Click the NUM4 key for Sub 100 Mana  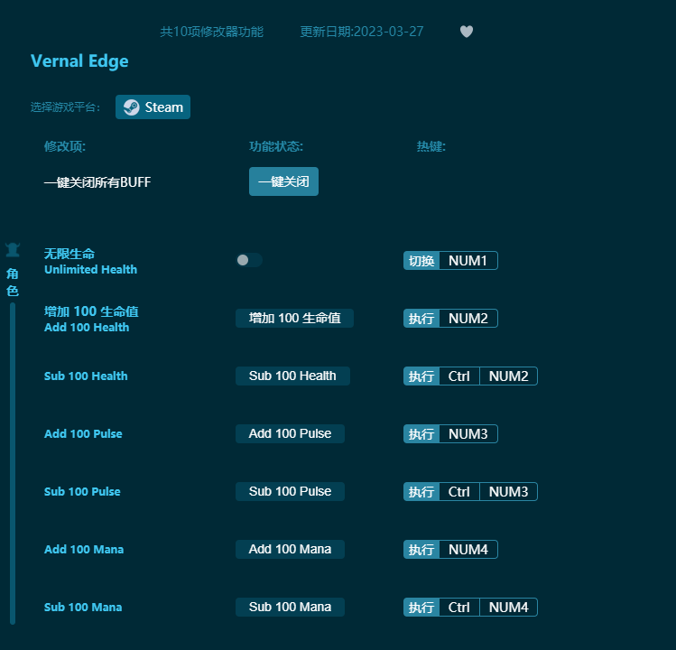pyautogui.click(x=509, y=608)
